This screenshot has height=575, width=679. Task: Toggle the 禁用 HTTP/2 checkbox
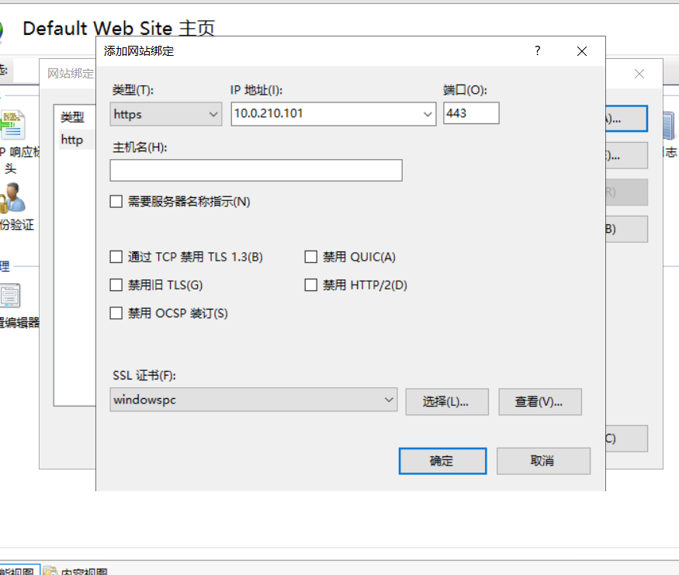point(311,285)
